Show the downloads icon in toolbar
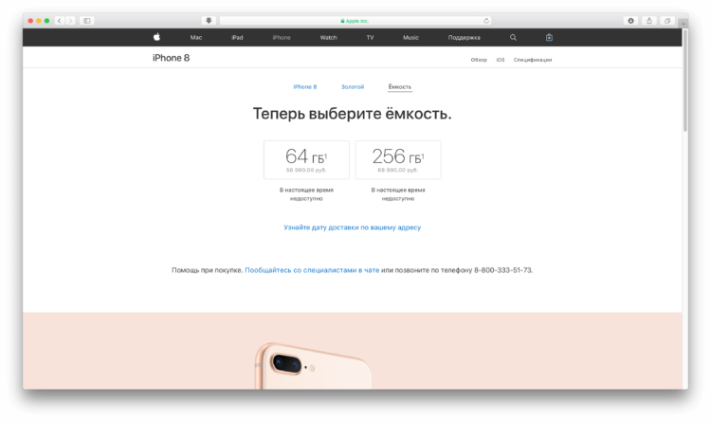Image resolution: width=711 pixels, height=422 pixels. 630,21
